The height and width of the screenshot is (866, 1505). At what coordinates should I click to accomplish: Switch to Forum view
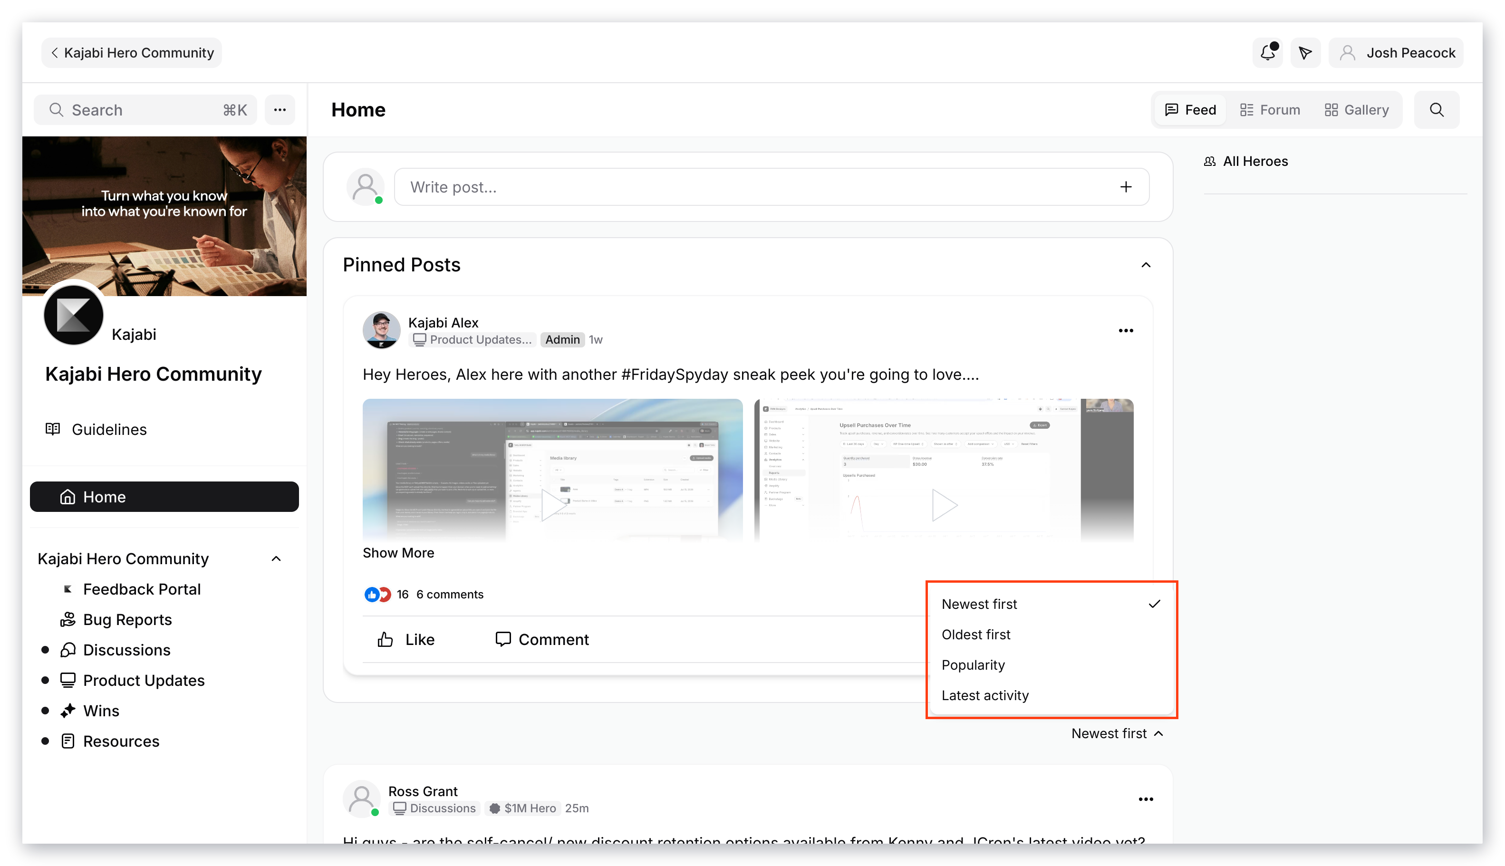click(x=1269, y=110)
